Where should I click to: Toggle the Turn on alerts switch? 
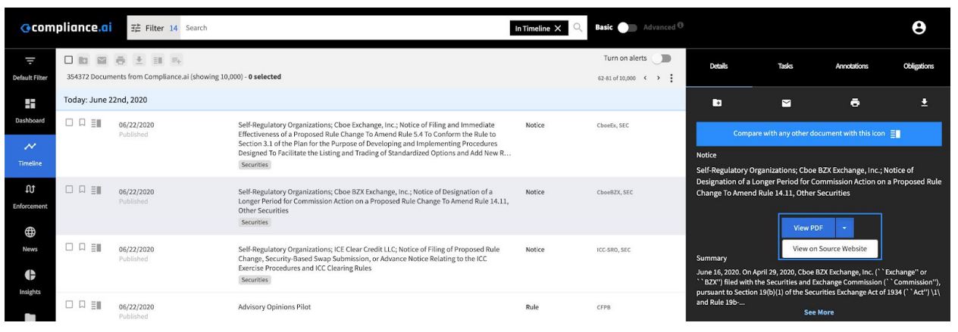(x=663, y=60)
